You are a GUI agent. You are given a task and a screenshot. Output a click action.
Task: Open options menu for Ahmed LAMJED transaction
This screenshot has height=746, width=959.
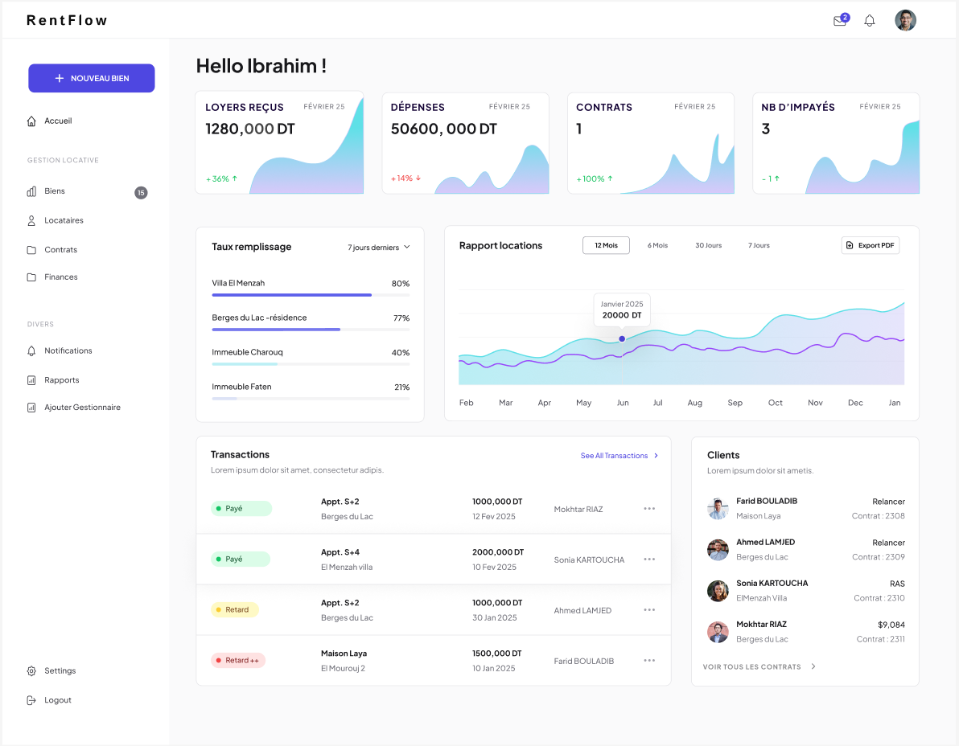point(649,610)
